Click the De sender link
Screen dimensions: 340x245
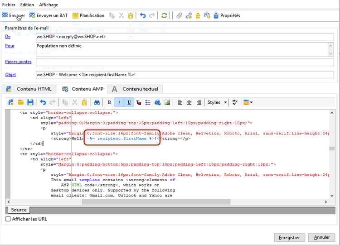click(8, 37)
